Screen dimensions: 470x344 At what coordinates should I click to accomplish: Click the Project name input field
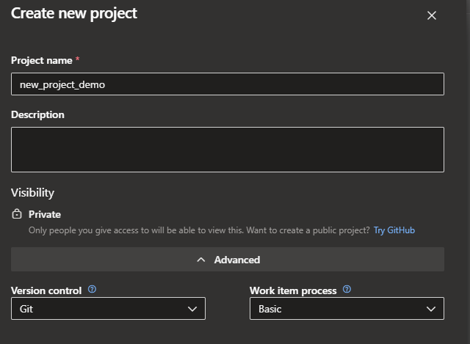[x=228, y=84]
